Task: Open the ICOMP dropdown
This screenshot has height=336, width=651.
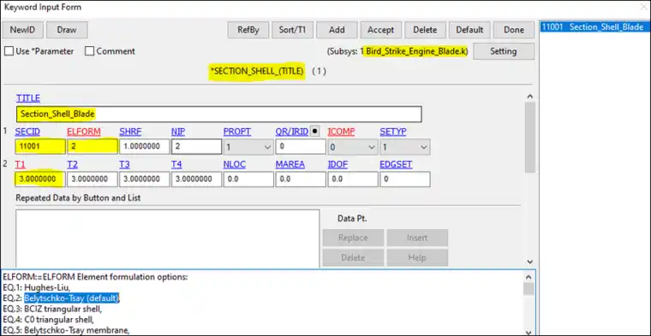Action: 353,147
